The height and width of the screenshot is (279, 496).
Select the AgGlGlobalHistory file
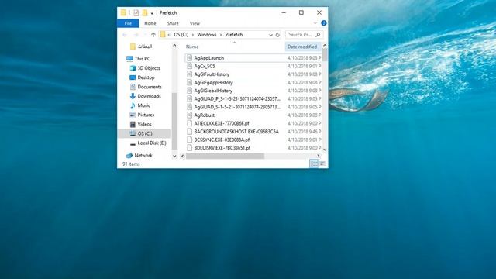213,91
